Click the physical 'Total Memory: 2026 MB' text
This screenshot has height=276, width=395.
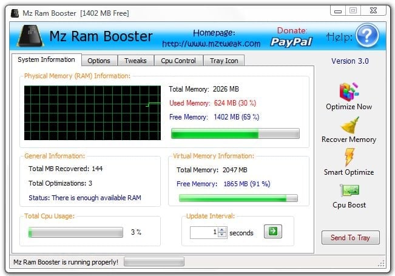204,89
